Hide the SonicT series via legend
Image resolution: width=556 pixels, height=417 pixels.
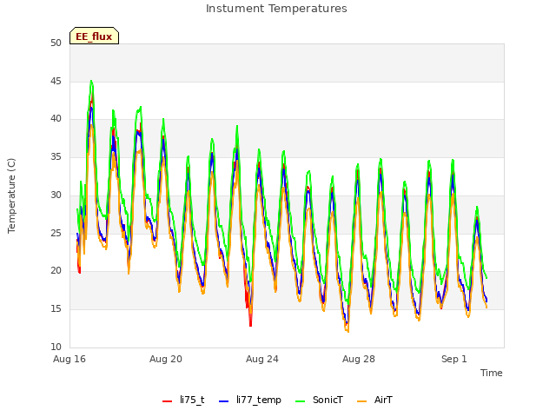[319, 400]
